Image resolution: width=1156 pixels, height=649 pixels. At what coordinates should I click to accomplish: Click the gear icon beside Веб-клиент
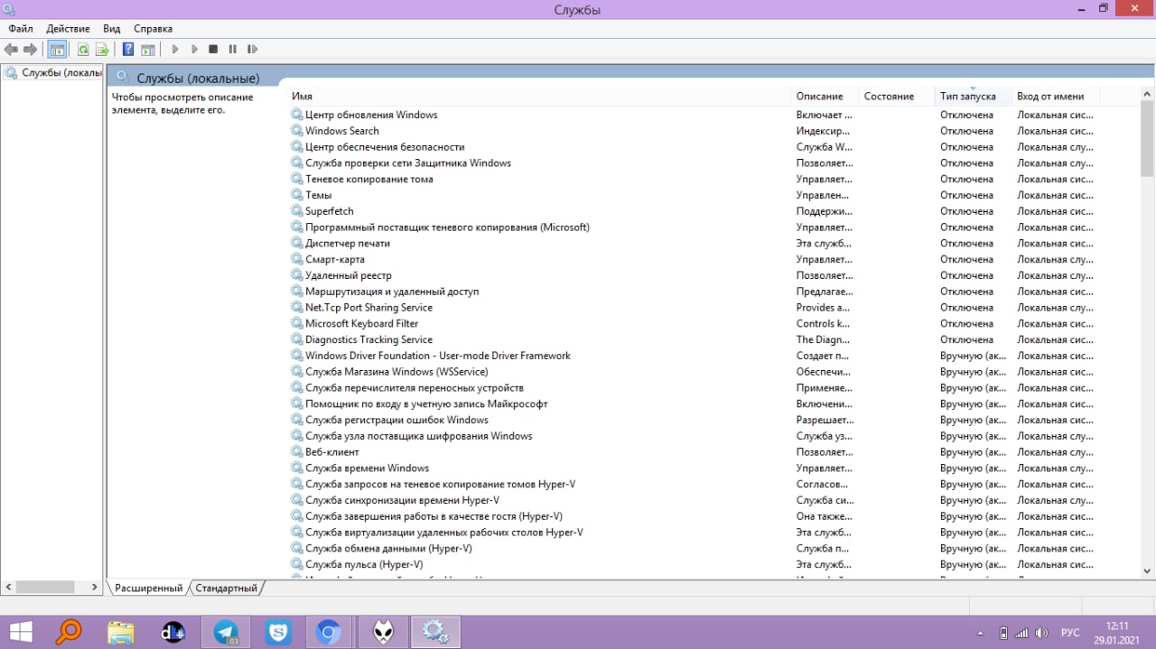point(297,452)
